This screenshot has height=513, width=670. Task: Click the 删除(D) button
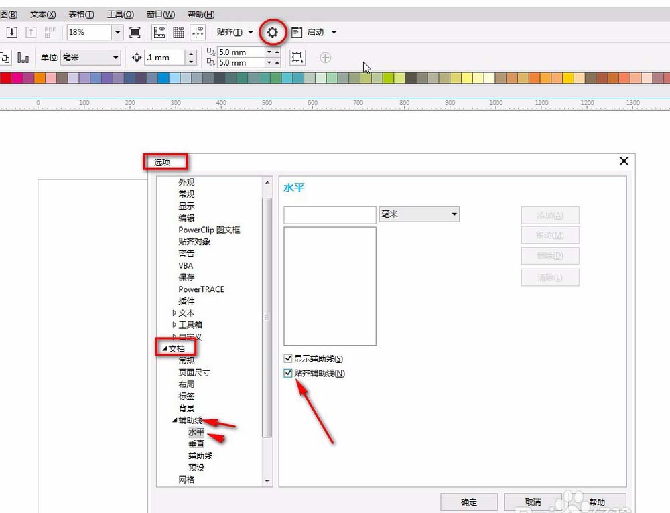tap(550, 256)
